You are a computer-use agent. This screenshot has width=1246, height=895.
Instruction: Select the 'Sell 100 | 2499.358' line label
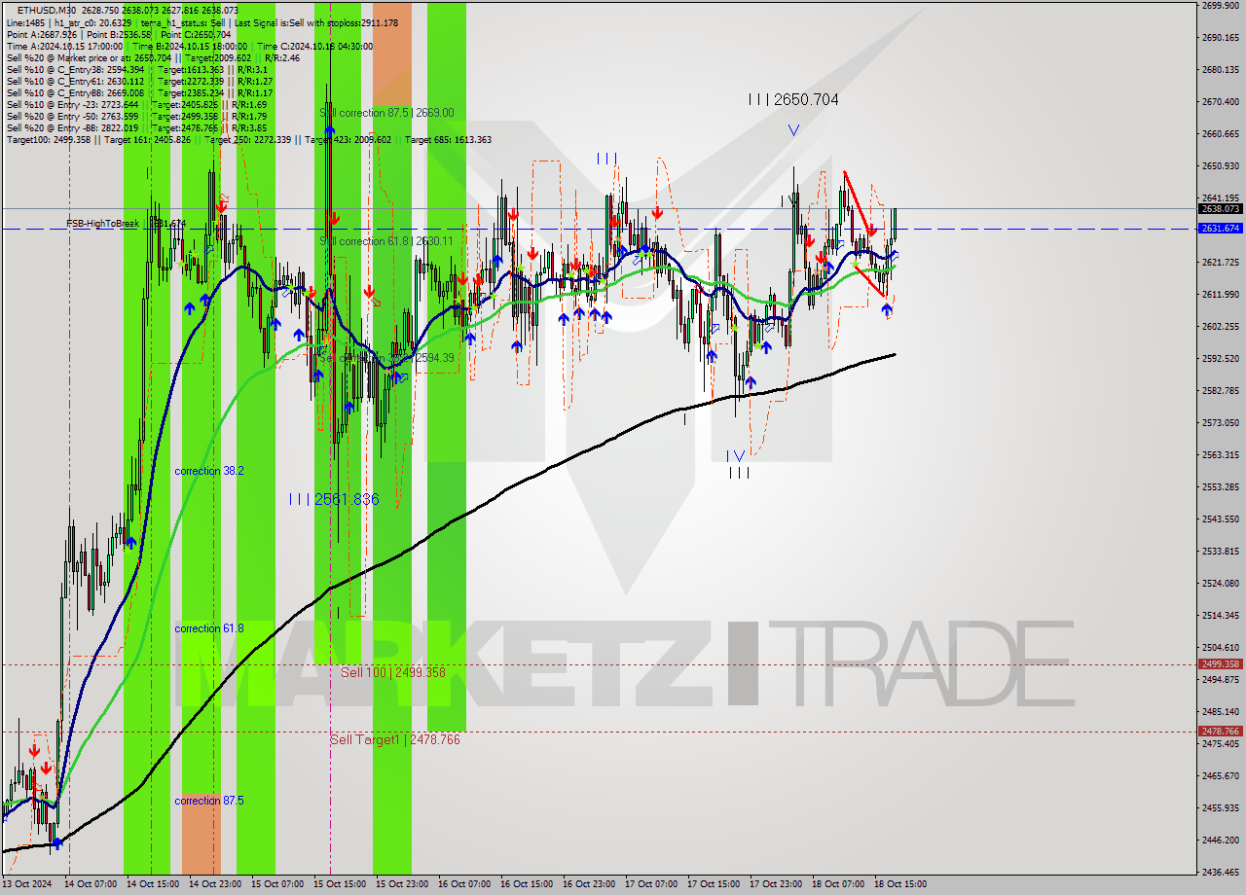tap(393, 672)
